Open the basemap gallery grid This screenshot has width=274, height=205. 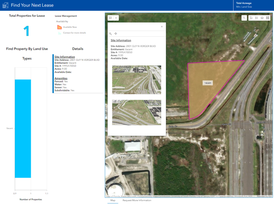point(267,18)
